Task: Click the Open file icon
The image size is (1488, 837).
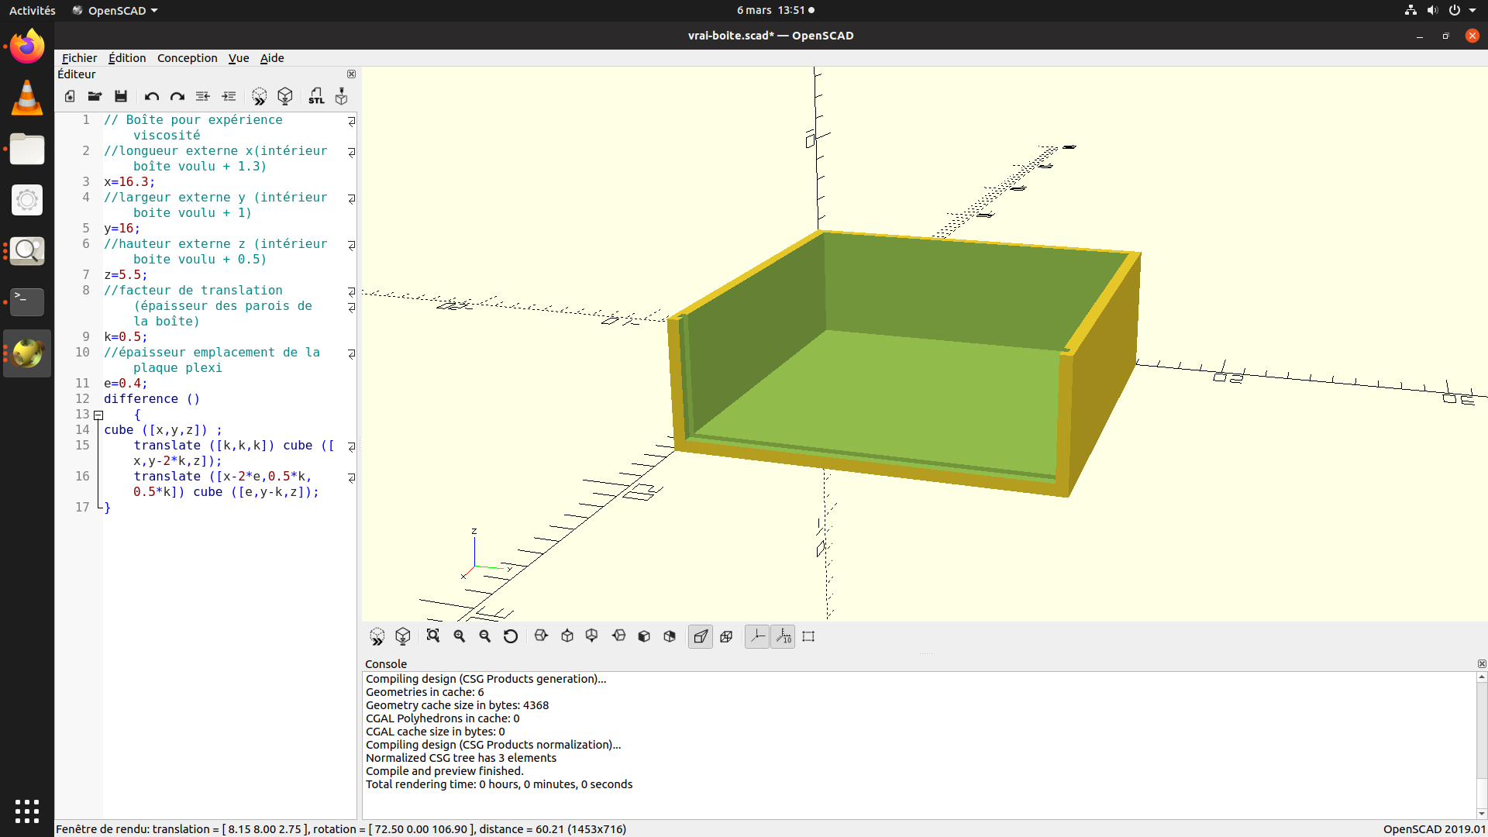Action: tap(95, 96)
